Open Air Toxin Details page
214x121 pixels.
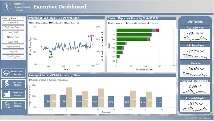pyautogui.click(x=13, y=83)
